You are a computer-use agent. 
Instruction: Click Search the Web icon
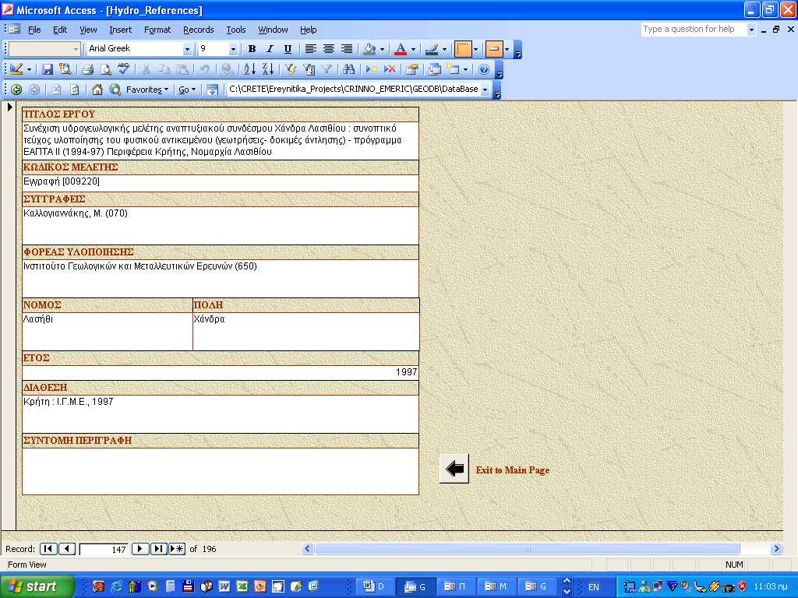click(x=115, y=90)
